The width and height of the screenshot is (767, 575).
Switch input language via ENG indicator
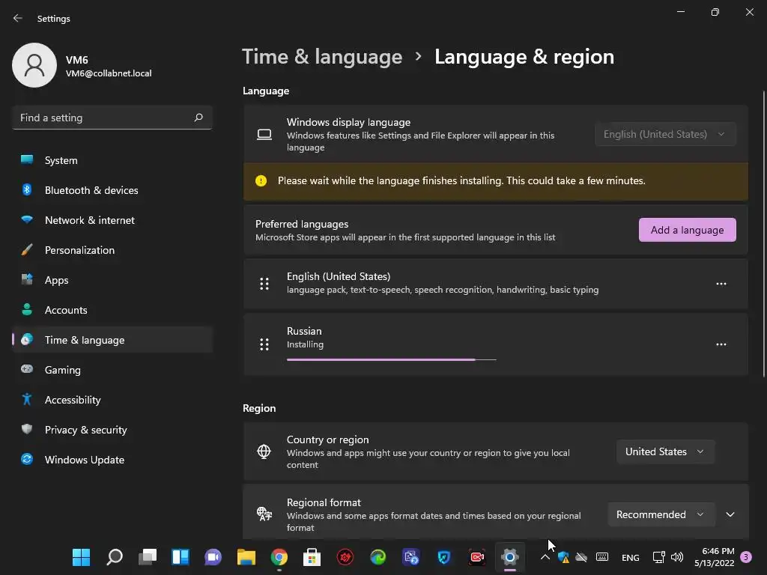631,557
